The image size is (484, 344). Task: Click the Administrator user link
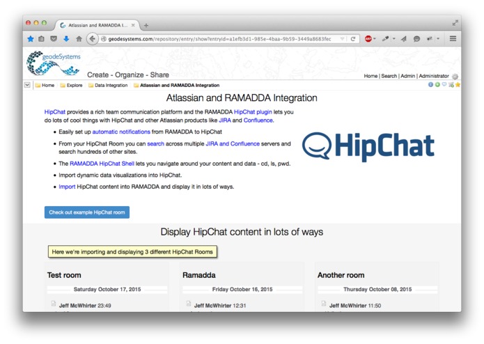(x=434, y=76)
